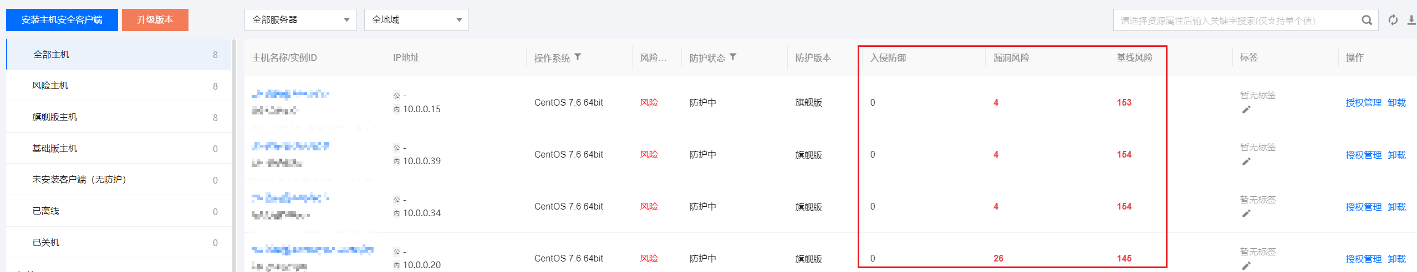
Task: Click the refresh icon beside search
Action: (x=1393, y=20)
